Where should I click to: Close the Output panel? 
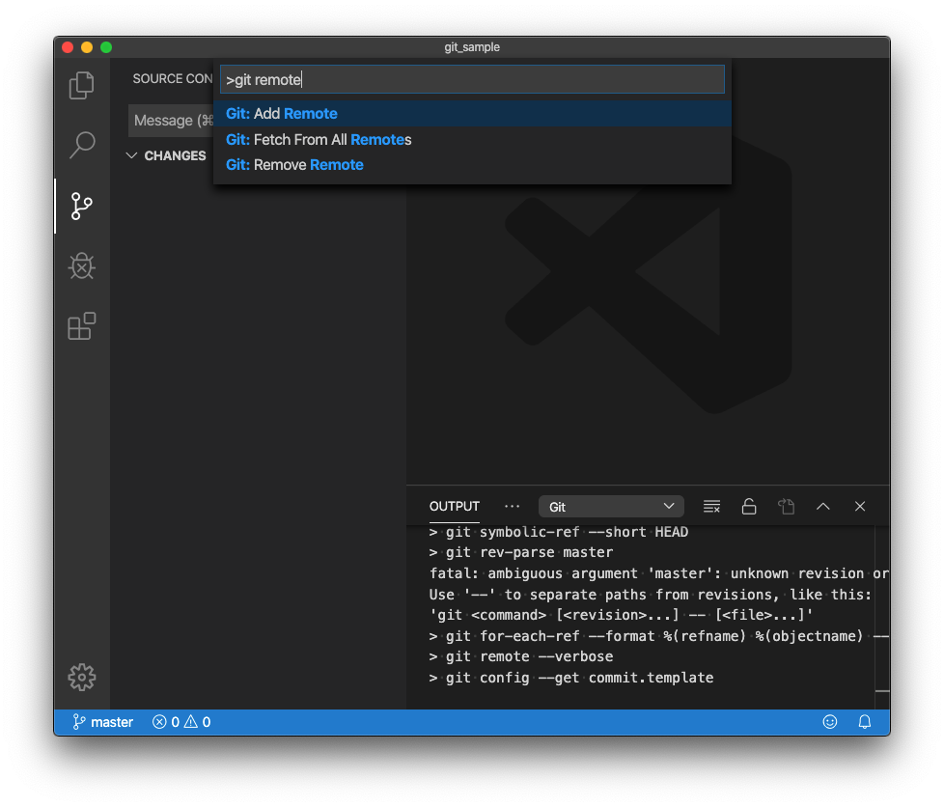860,507
